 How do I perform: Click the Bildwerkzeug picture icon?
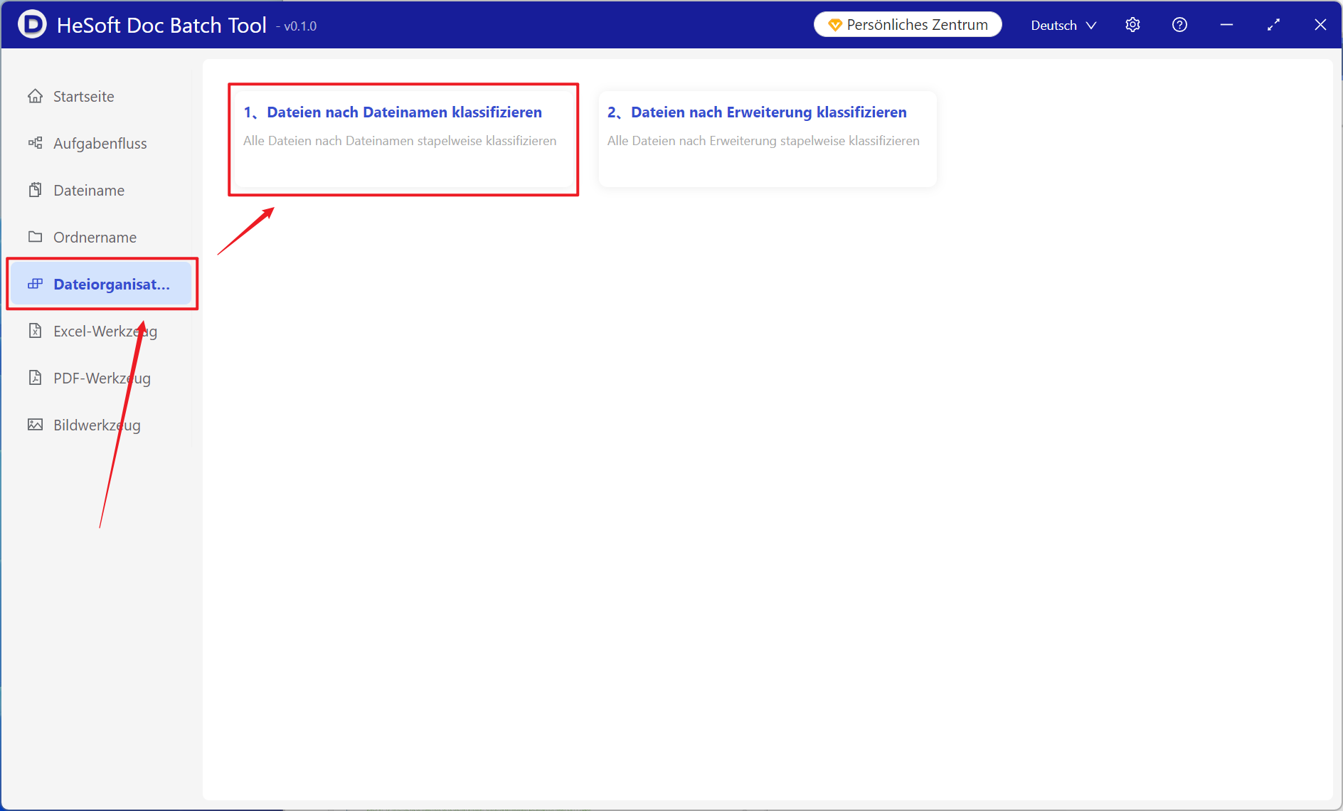(35, 425)
